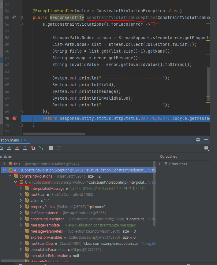Open Evaluate Expression calculator icon

[51, 148]
